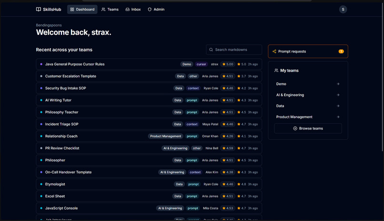Click the 4.8 star score on Etymologist

242,184
